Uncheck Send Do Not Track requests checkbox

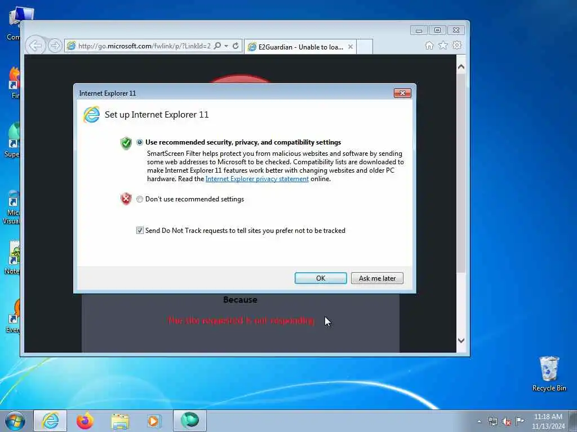coord(140,230)
